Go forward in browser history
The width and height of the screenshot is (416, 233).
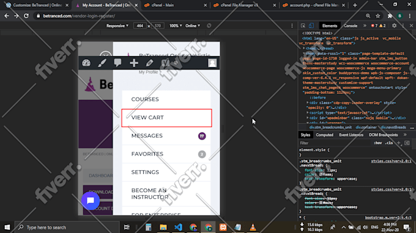[17, 16]
